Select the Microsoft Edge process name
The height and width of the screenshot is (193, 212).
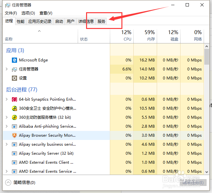[33, 60]
